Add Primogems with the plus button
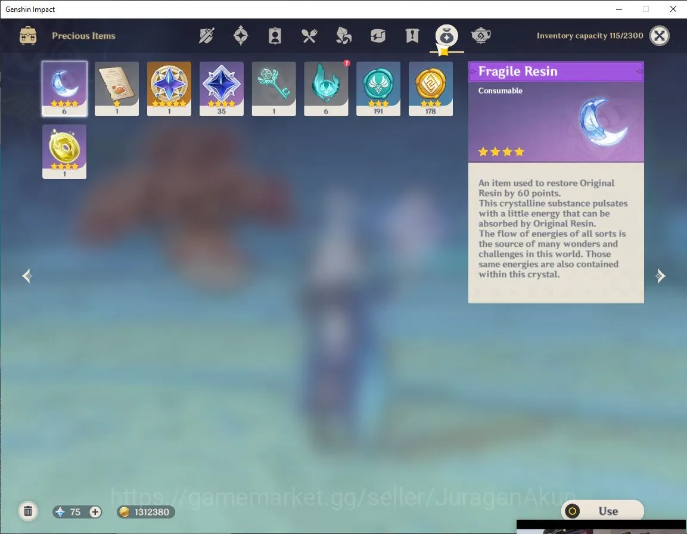This screenshot has height=534, width=687. coord(95,511)
